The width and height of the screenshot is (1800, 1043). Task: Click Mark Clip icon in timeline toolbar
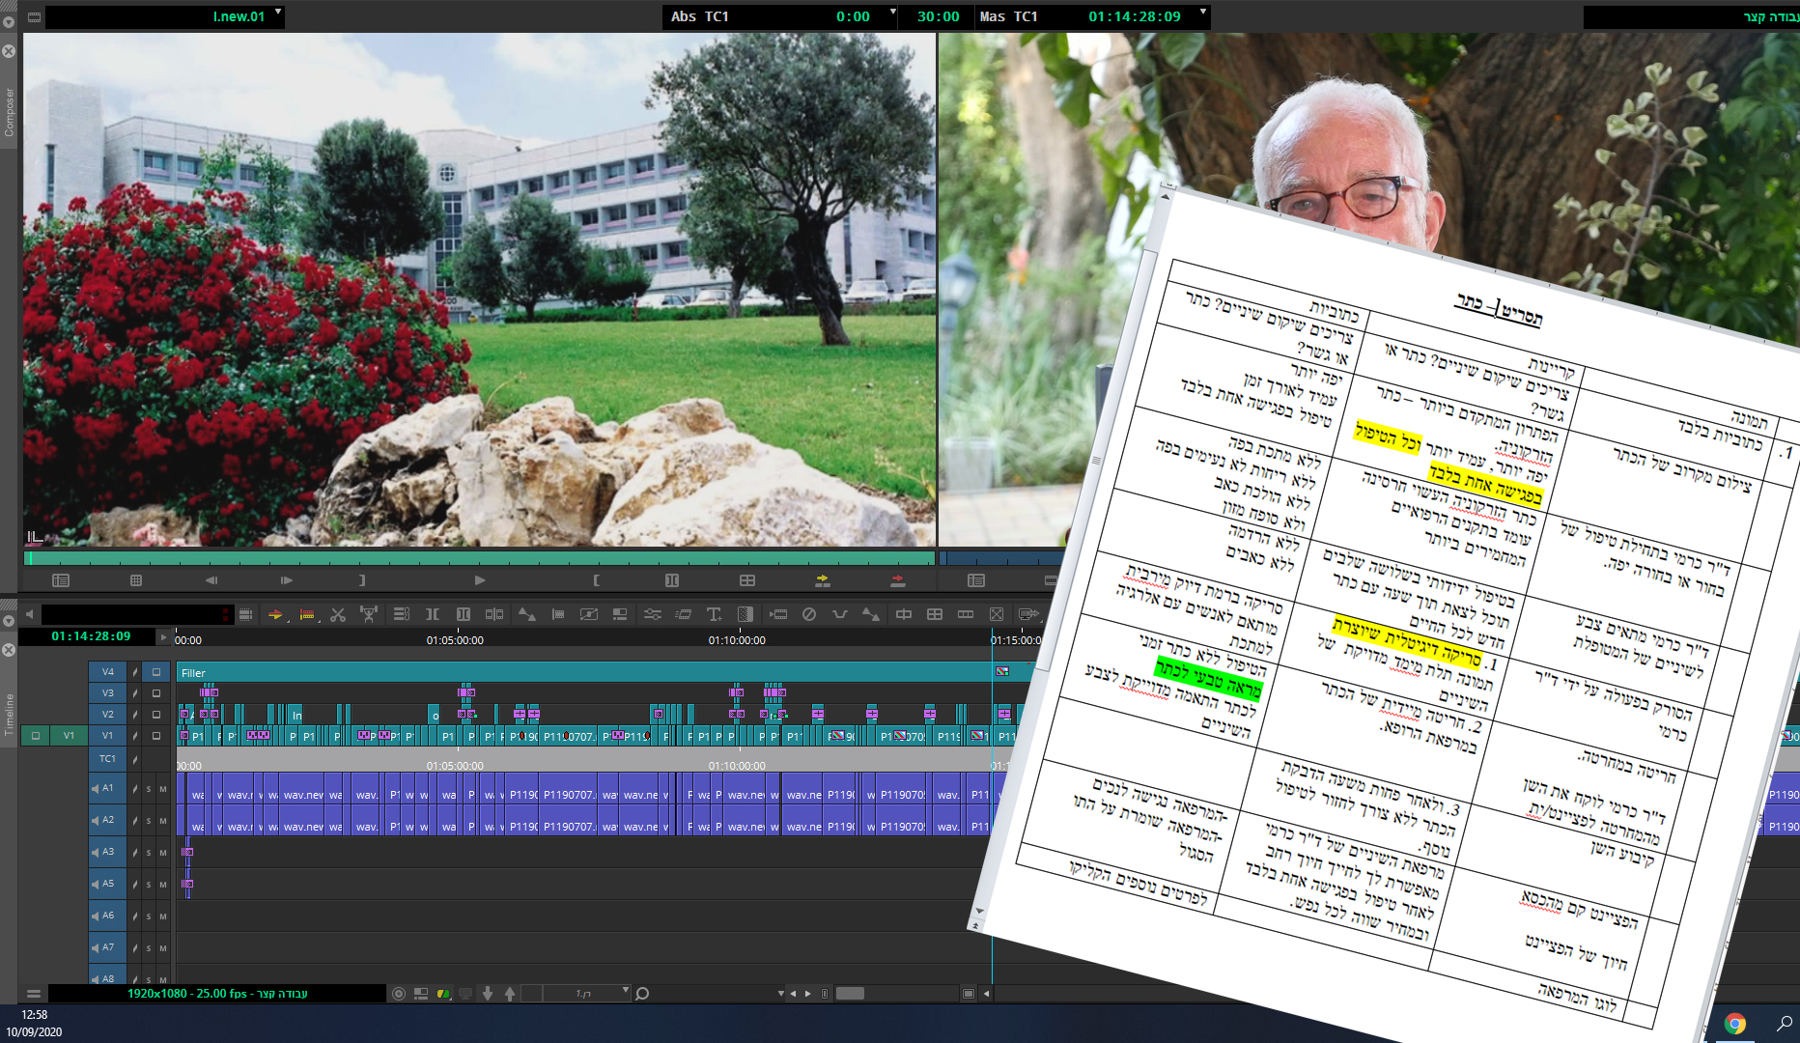click(x=464, y=614)
